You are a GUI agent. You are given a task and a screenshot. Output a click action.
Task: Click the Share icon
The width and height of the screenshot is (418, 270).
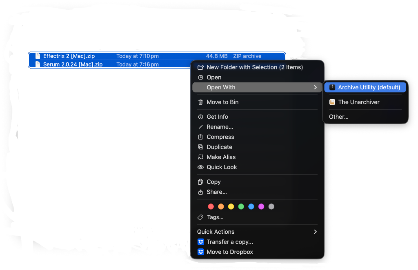click(200, 192)
